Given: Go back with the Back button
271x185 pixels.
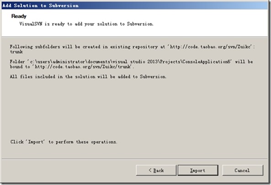Looking at the screenshot, I should [x=156, y=170].
